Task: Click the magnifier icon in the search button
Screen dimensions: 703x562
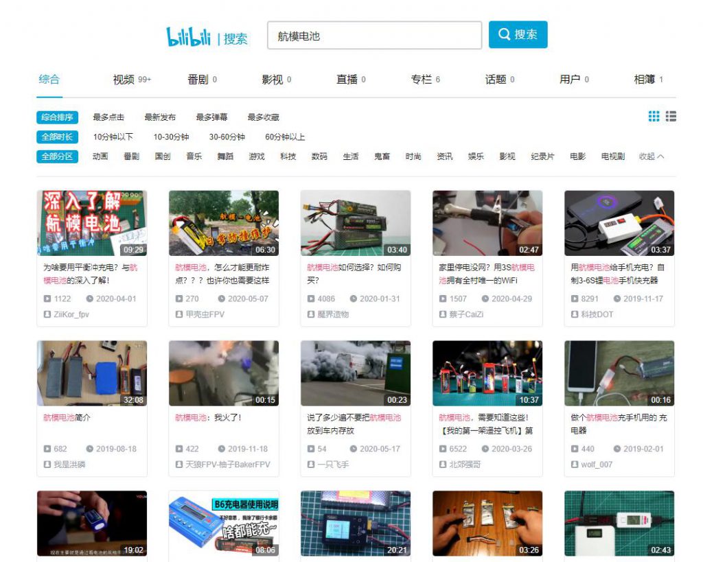Action: [505, 34]
